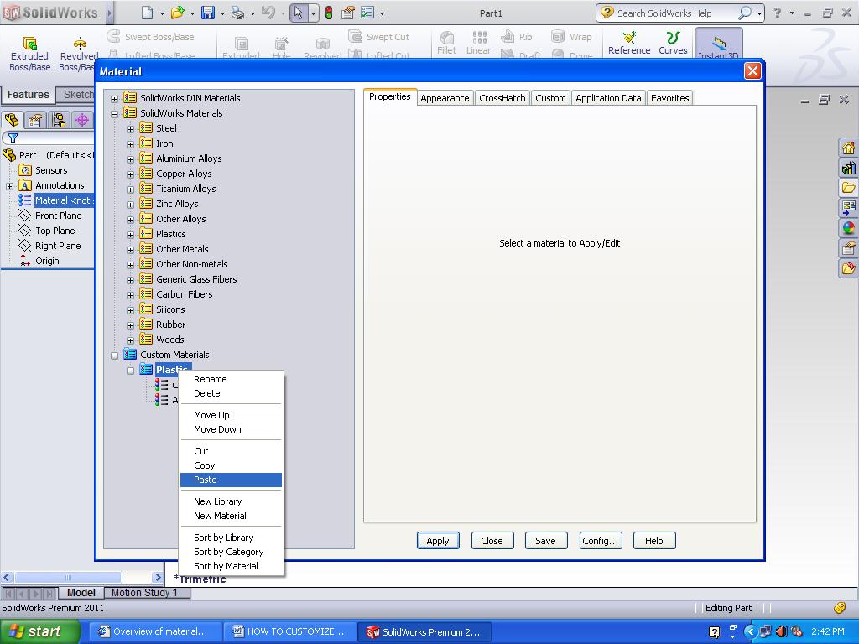The image size is (859, 644).
Task: Select the Extruded Boss/Base tool
Action: [29, 44]
